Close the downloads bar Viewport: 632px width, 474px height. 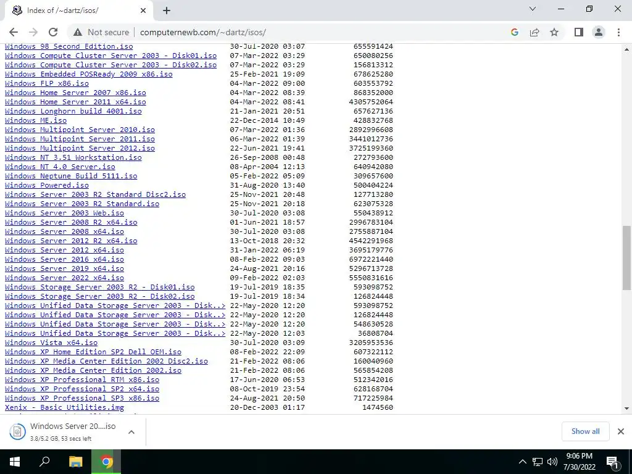[x=621, y=431]
